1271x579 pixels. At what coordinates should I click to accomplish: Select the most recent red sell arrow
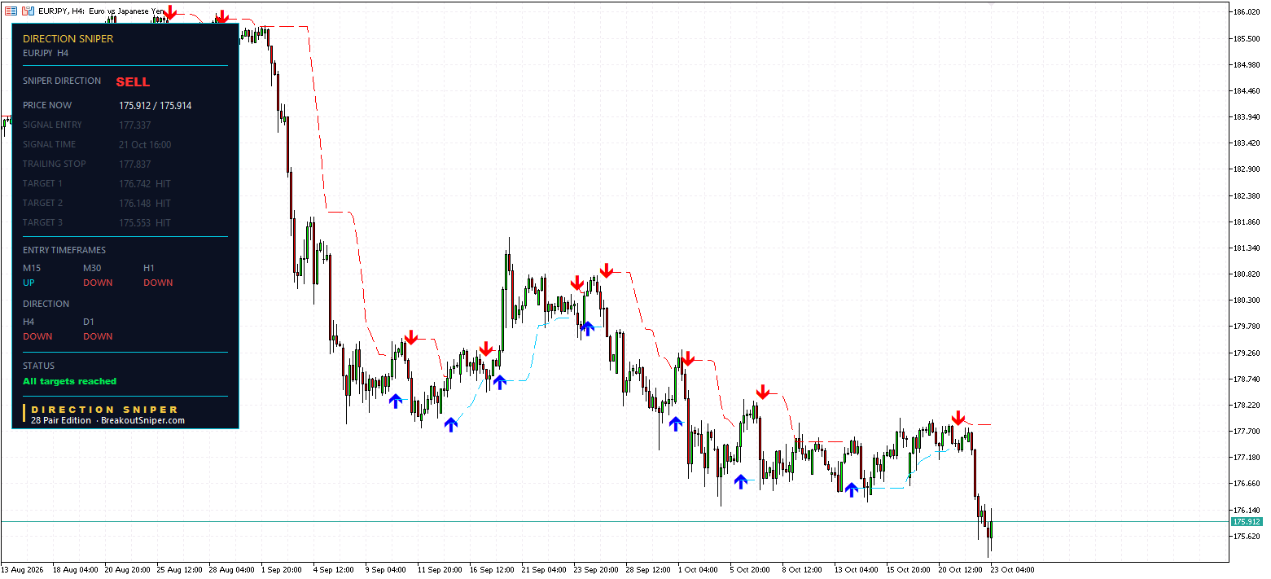(x=958, y=418)
